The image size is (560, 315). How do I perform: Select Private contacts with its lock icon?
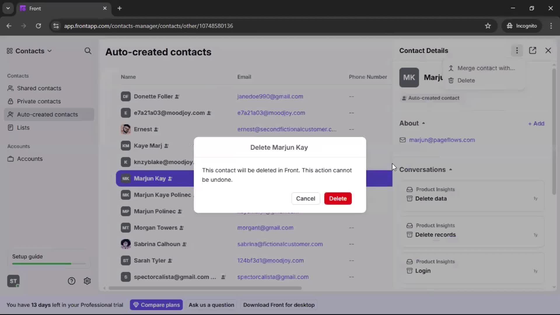pos(39,101)
